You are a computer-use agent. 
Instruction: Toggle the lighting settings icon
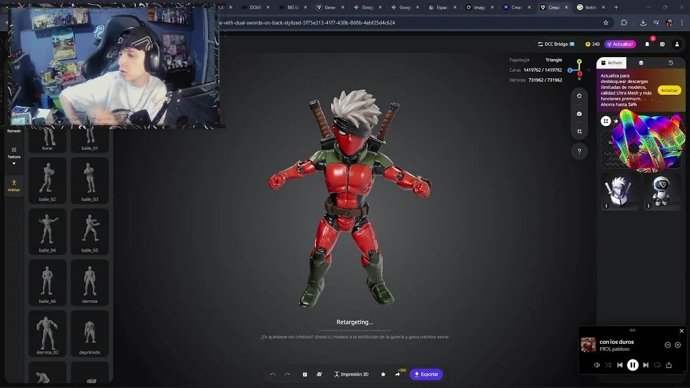coord(579,96)
